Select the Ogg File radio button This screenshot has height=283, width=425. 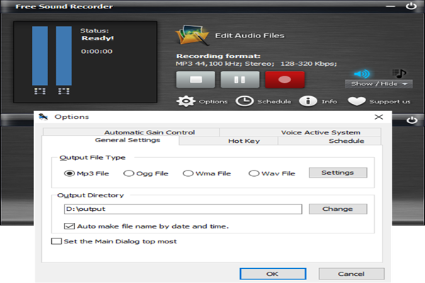[x=129, y=173]
